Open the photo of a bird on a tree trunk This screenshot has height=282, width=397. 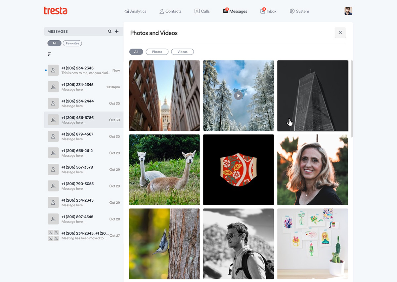point(164,244)
